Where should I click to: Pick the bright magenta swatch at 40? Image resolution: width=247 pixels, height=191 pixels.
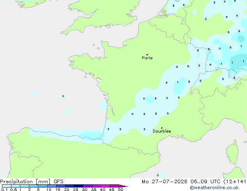pyautogui.click(x=106, y=186)
